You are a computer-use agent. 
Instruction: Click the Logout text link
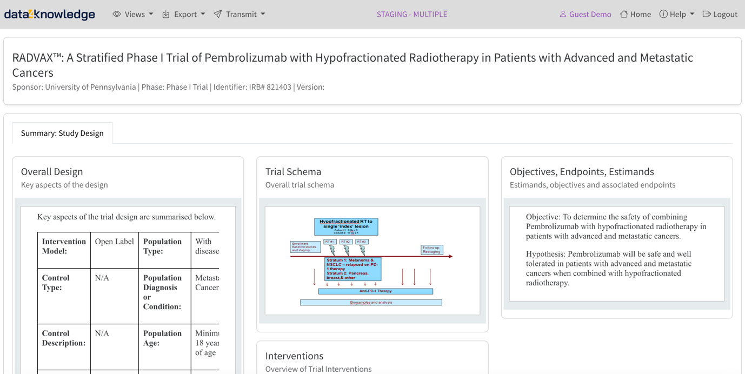coord(725,14)
